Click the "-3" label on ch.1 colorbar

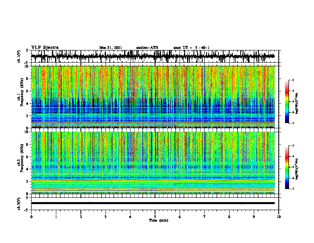(x=293, y=80)
